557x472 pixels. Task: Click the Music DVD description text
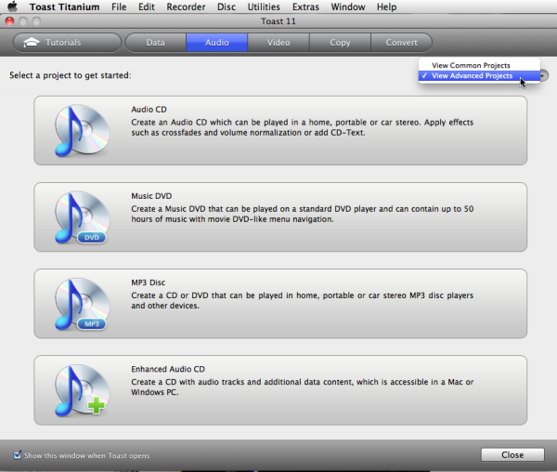click(x=303, y=214)
